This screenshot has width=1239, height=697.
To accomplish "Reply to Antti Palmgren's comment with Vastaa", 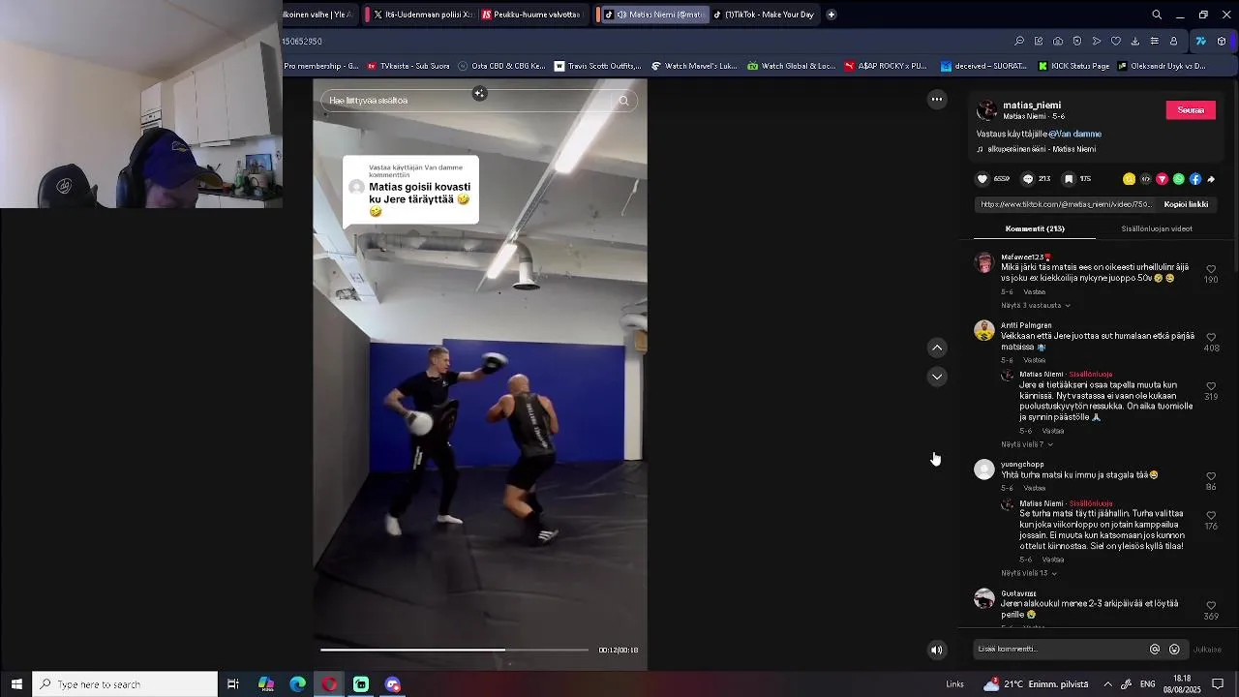I will (x=1035, y=360).
